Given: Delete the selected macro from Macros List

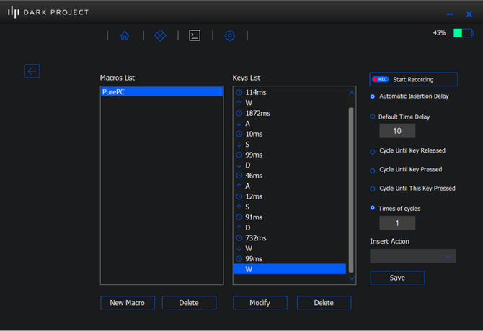Looking at the screenshot, I should 189,303.
